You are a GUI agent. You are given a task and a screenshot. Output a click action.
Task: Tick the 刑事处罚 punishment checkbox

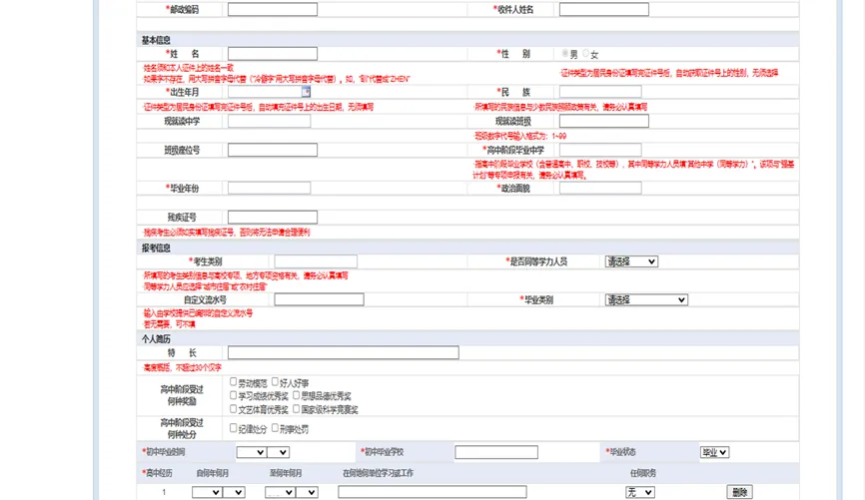pos(275,428)
